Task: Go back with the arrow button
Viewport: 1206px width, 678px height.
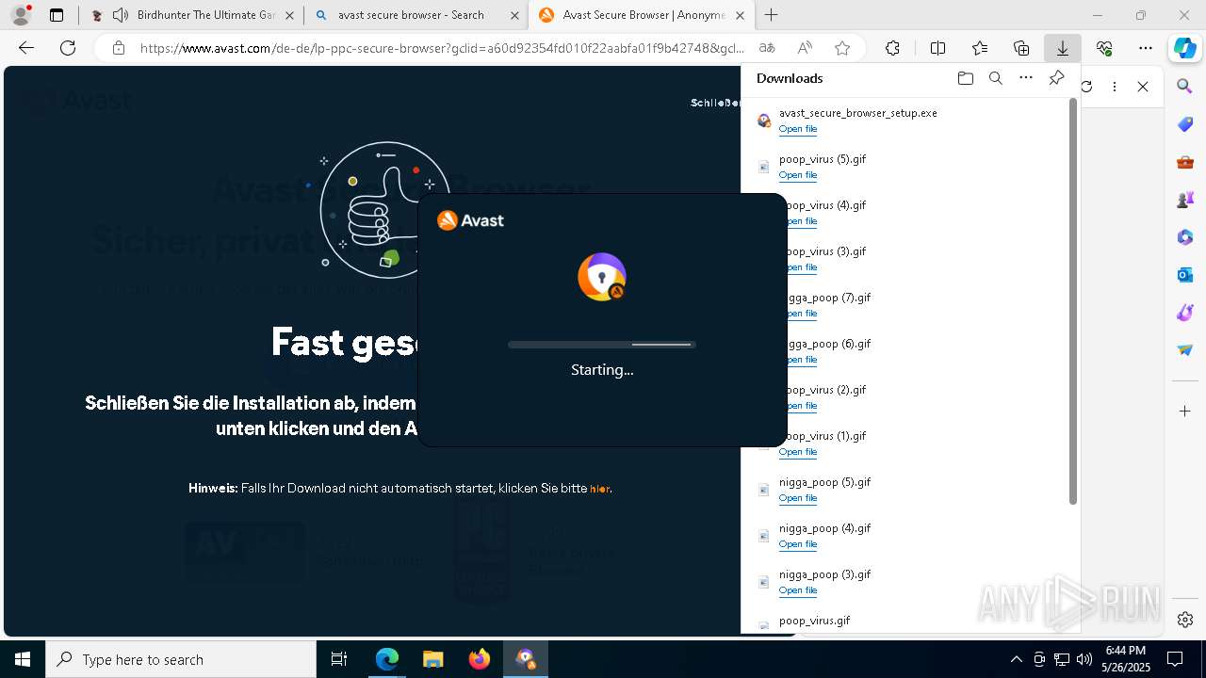Action: click(26, 48)
